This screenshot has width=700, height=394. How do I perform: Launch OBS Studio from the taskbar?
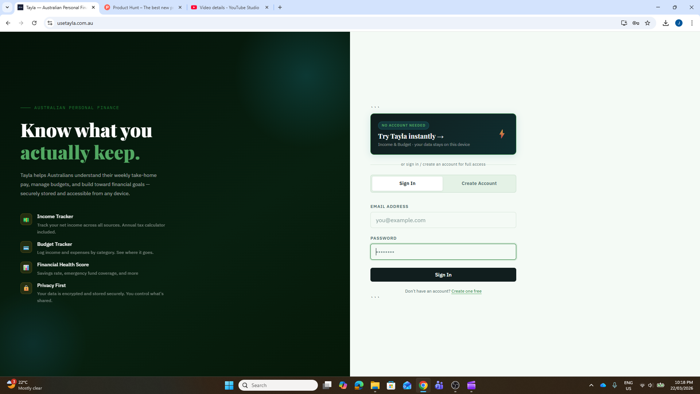point(455,385)
